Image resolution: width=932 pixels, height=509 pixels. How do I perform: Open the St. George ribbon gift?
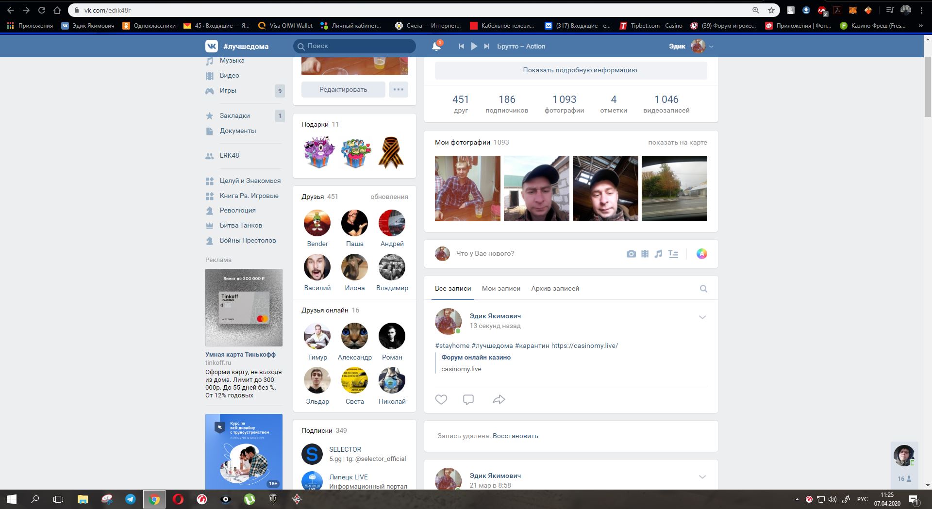[392, 152]
